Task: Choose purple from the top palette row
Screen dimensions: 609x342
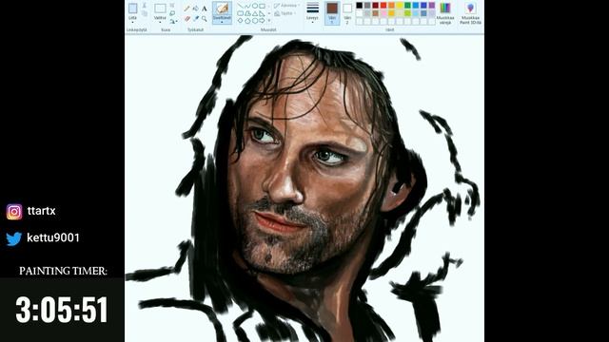Action: click(432, 6)
